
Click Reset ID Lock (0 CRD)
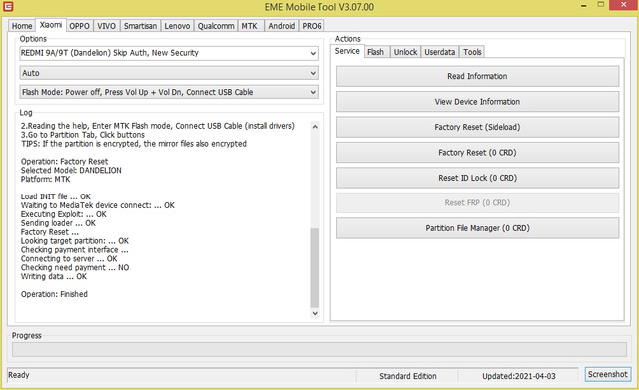(x=477, y=178)
